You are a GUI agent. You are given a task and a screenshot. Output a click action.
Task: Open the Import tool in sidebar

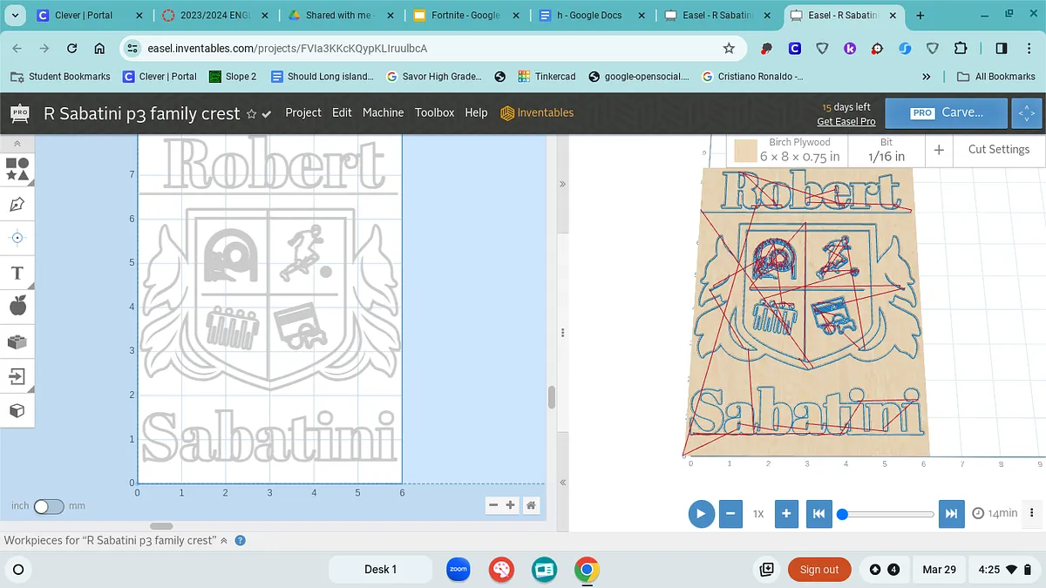[x=17, y=376]
